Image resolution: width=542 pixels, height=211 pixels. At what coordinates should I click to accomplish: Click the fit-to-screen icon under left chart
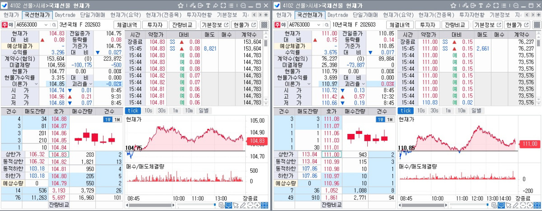(264, 205)
